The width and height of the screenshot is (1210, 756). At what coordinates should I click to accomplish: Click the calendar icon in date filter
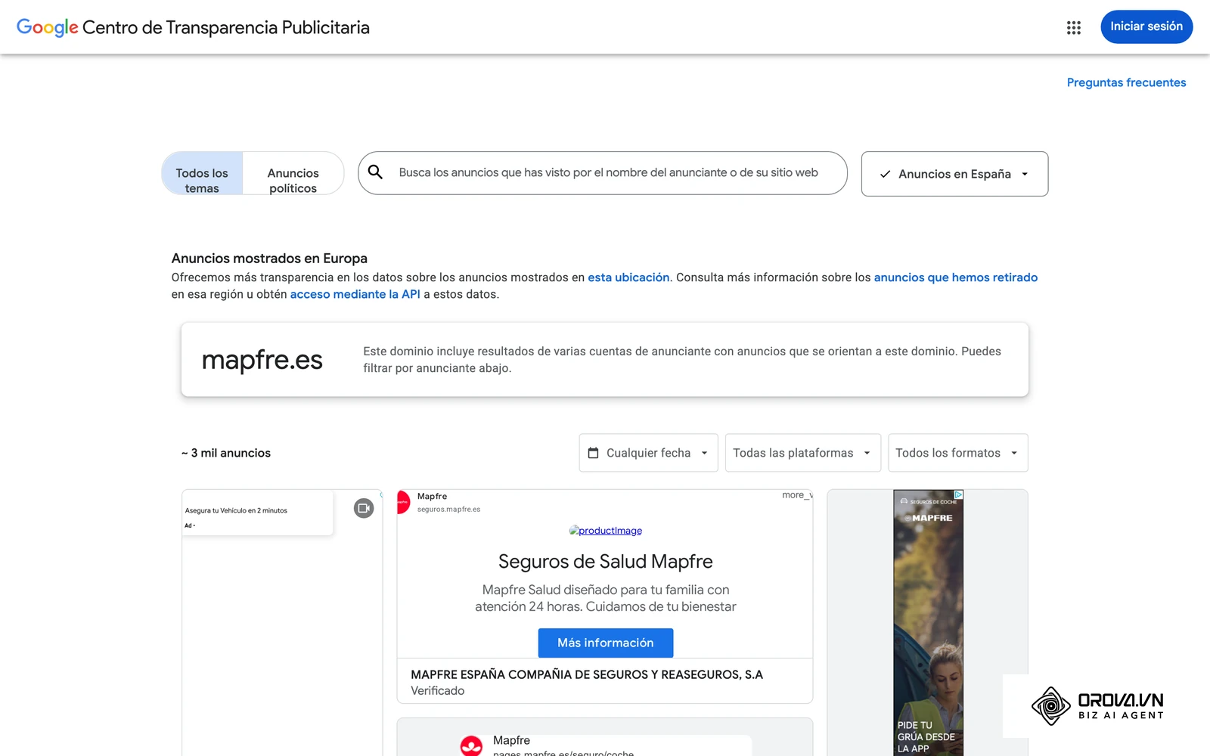[594, 453]
